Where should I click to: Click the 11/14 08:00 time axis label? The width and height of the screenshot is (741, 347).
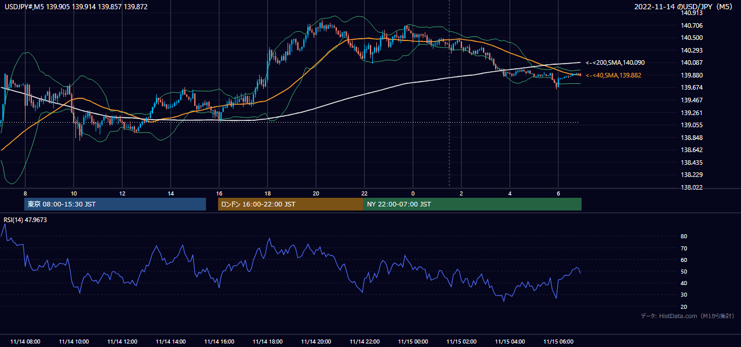click(x=25, y=342)
